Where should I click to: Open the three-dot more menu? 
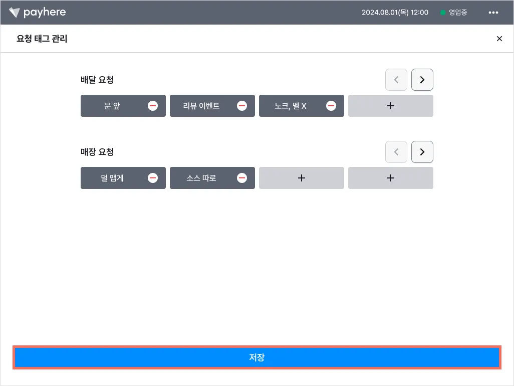pos(493,13)
